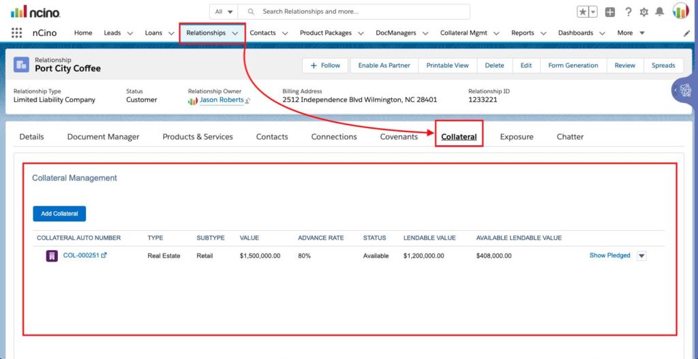Viewport: 698px width, 359px height.
Task: Click the $408,000.00 available lendable value
Action: [494, 255]
